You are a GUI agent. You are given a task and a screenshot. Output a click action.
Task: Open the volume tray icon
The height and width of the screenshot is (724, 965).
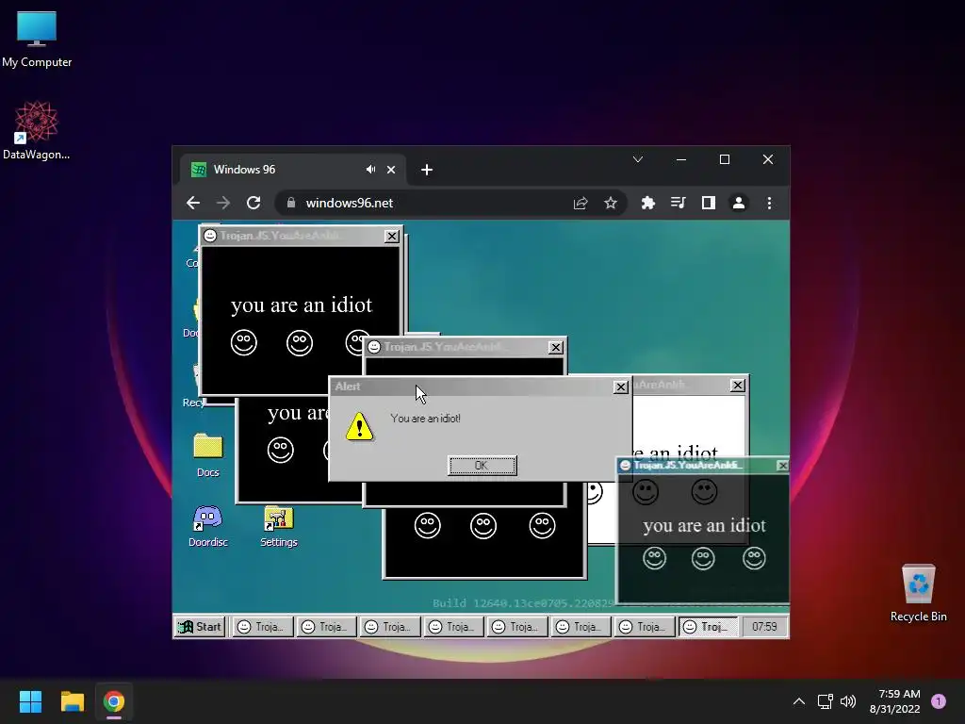click(848, 701)
